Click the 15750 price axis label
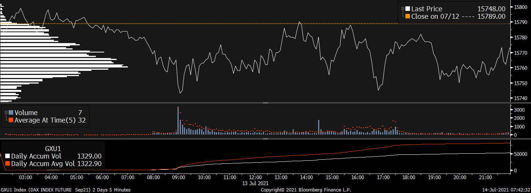This screenshot has width=531, height=193. click(520, 83)
